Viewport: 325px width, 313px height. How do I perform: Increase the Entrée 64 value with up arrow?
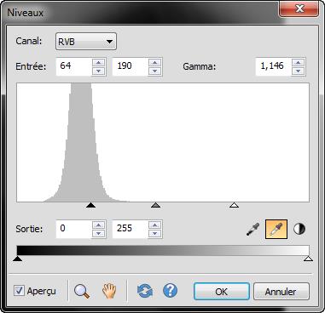pyautogui.click(x=99, y=63)
